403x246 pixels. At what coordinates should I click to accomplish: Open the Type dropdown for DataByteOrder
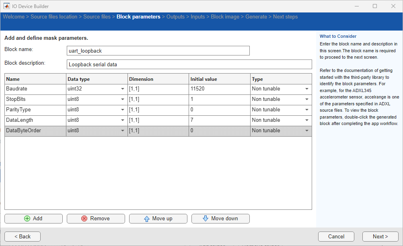pyautogui.click(x=307, y=130)
